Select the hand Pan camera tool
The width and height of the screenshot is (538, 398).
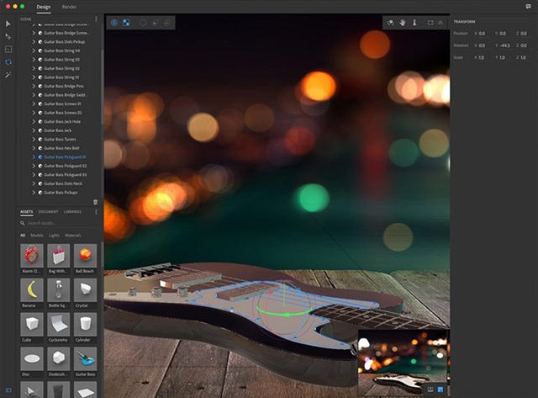click(x=402, y=23)
